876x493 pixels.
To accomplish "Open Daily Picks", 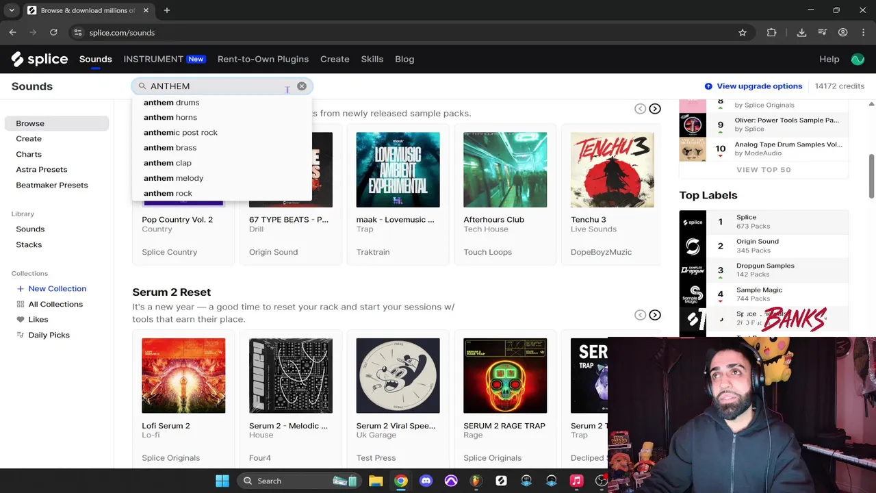I will pos(42,335).
